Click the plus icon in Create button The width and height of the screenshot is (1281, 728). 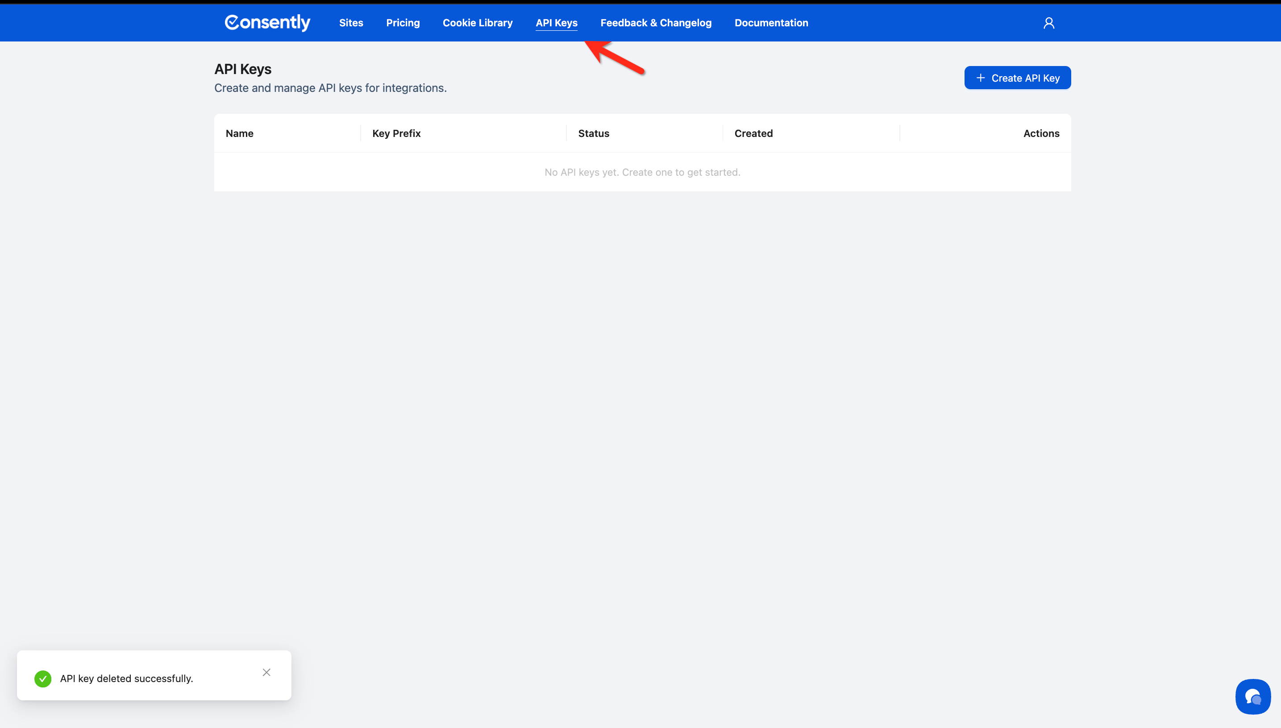[x=980, y=78]
